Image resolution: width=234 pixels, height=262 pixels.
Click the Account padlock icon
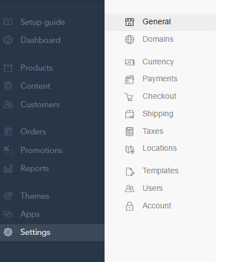click(129, 206)
